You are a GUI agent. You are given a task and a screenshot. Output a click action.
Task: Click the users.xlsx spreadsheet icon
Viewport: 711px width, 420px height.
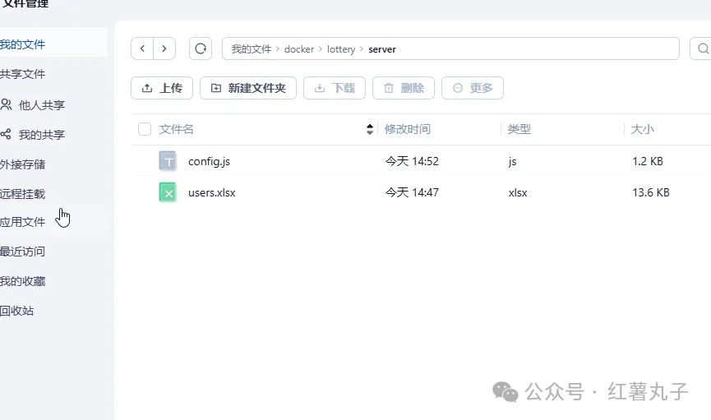point(168,192)
